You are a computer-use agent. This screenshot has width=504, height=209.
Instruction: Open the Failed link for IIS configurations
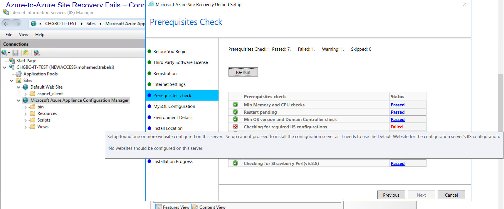coord(397,127)
